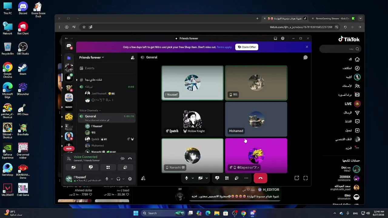Focus the Mohamed video tile

click(256, 119)
